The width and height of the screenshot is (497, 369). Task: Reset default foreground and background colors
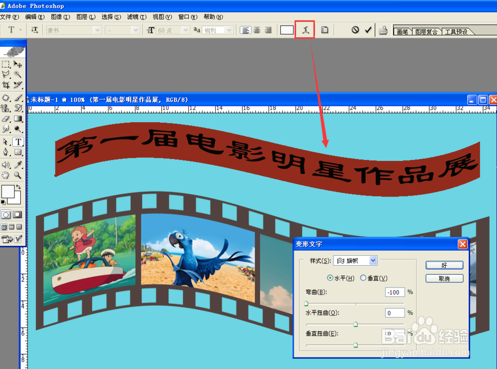[x=3, y=202]
